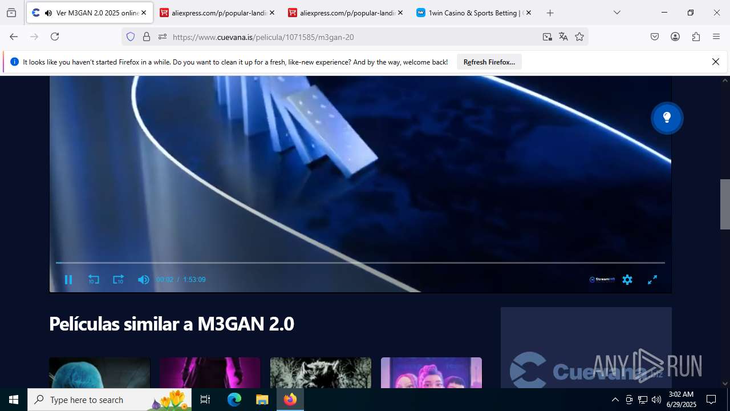Open the pink-toned similar movie thumbnail
This screenshot has height=411, width=730.
[x=210, y=373]
